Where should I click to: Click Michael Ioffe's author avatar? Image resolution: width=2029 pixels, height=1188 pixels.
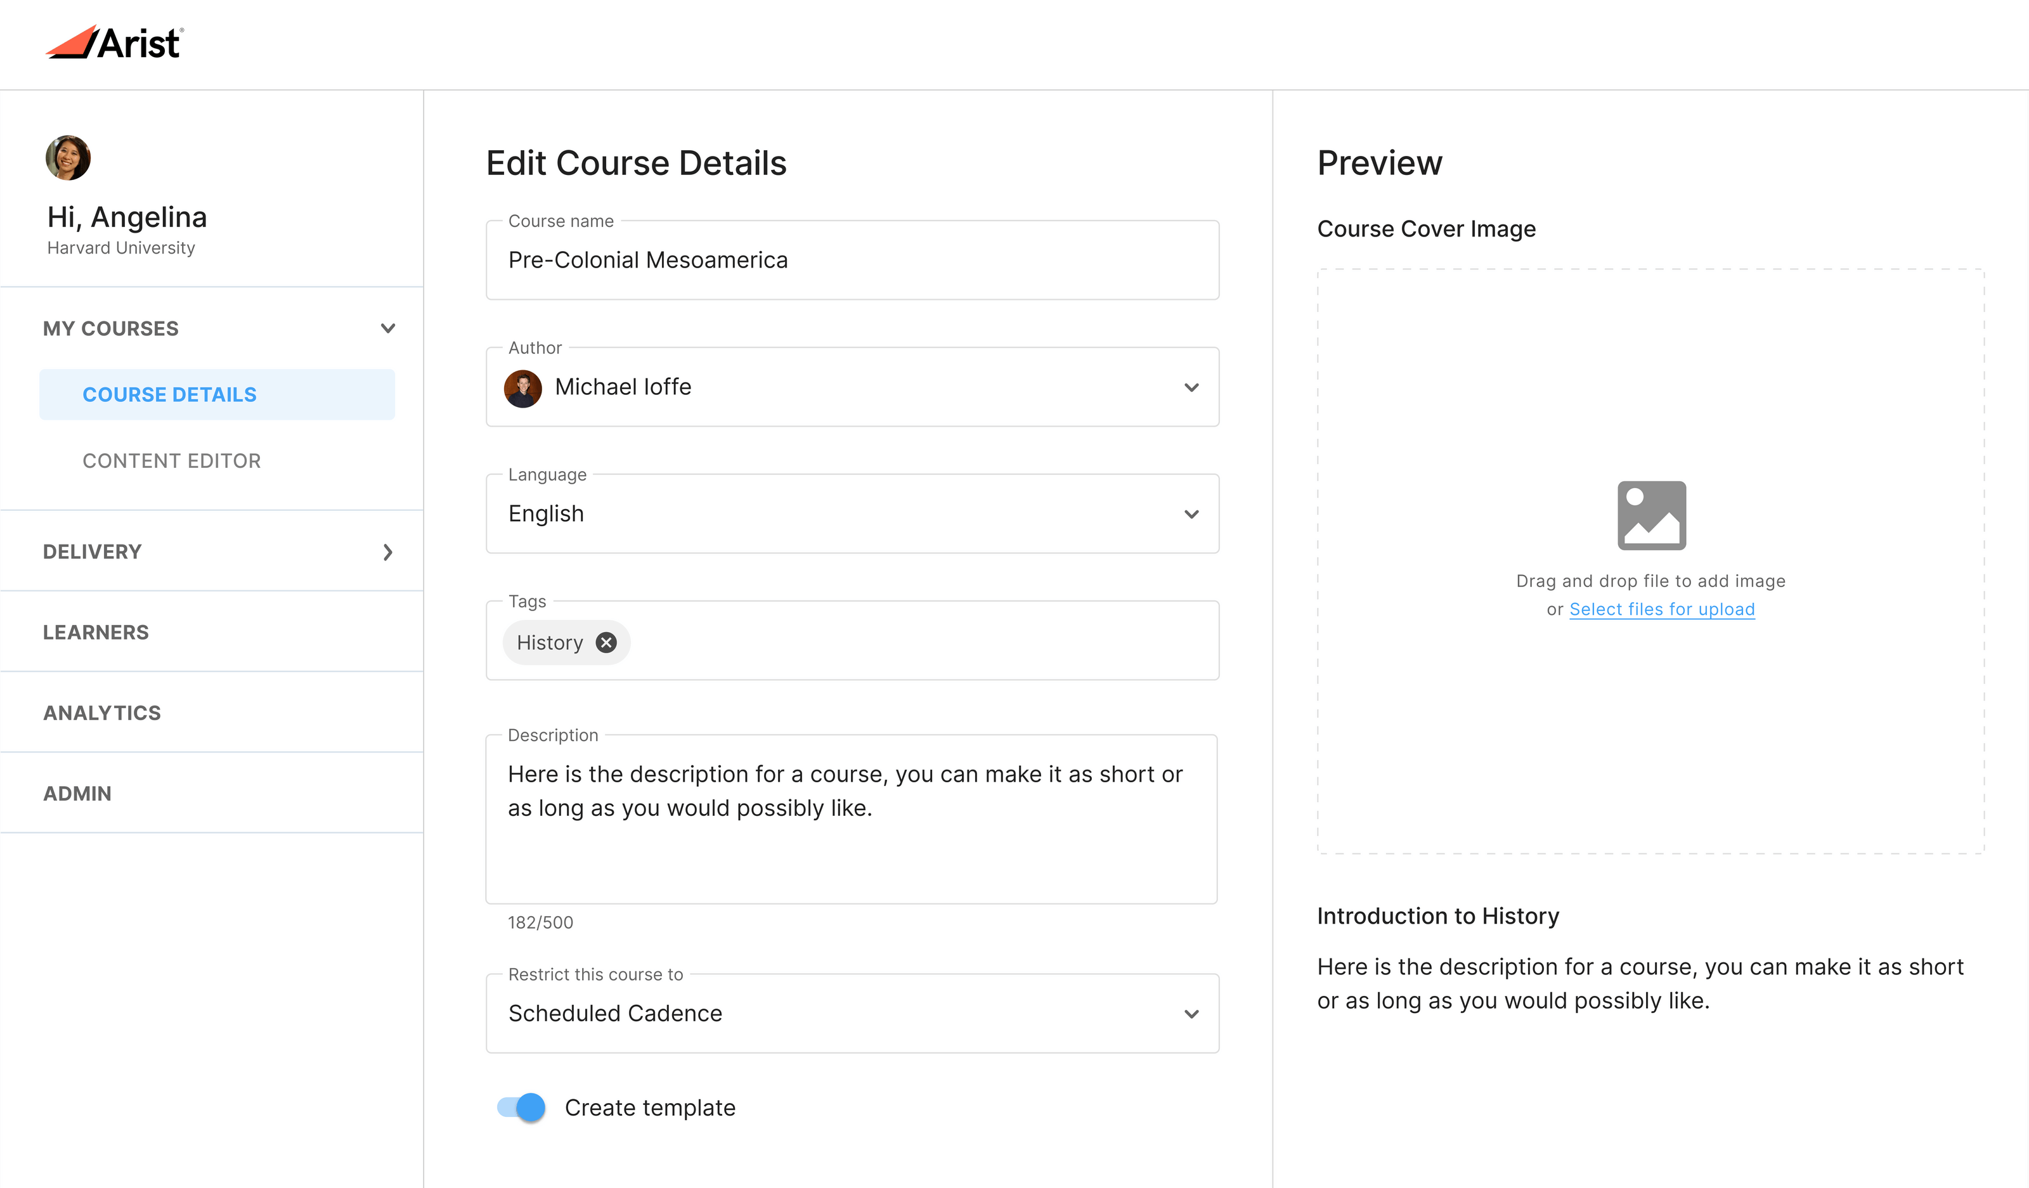(522, 387)
